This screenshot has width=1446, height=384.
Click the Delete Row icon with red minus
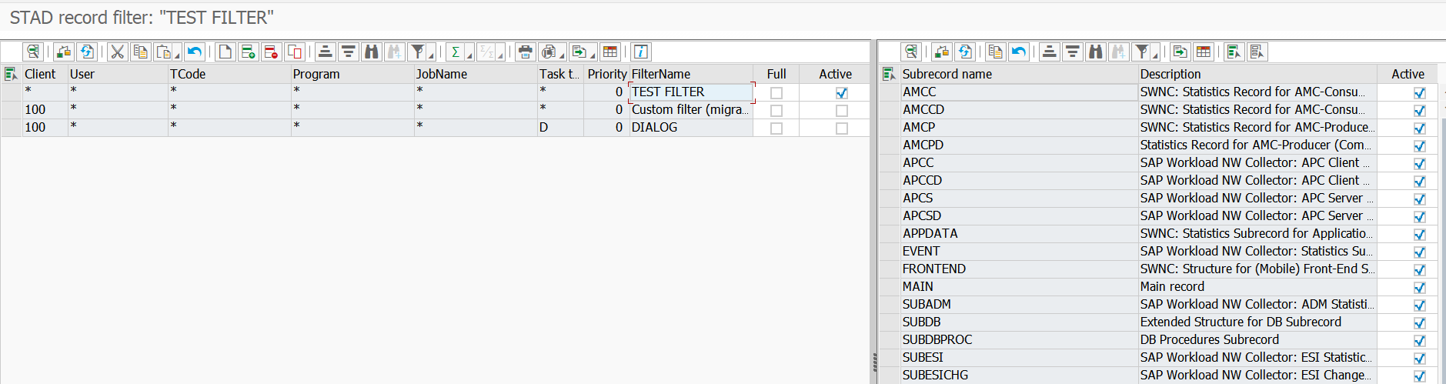coord(271,52)
